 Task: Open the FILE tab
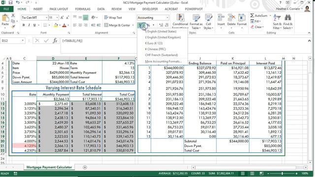[x=6, y=9]
